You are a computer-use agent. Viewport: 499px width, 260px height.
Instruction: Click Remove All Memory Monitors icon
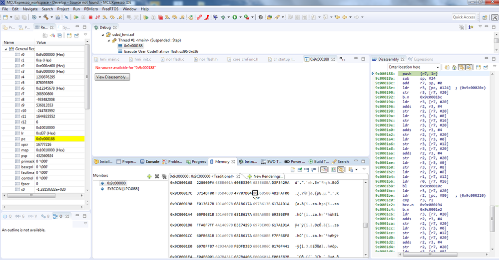coord(164,176)
